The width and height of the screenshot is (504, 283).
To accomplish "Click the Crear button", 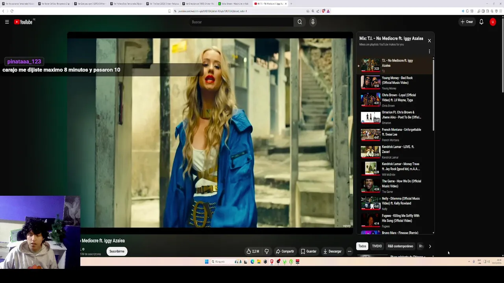I will pyautogui.click(x=467, y=22).
